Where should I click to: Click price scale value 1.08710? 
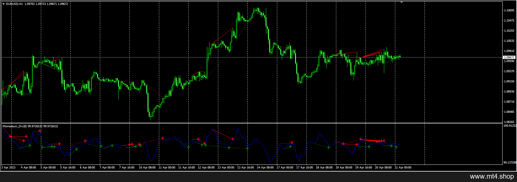[509, 102]
